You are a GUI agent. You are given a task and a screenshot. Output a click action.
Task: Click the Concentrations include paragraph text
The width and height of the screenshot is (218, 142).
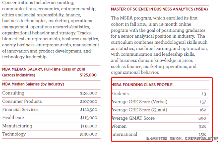click(x=51, y=30)
